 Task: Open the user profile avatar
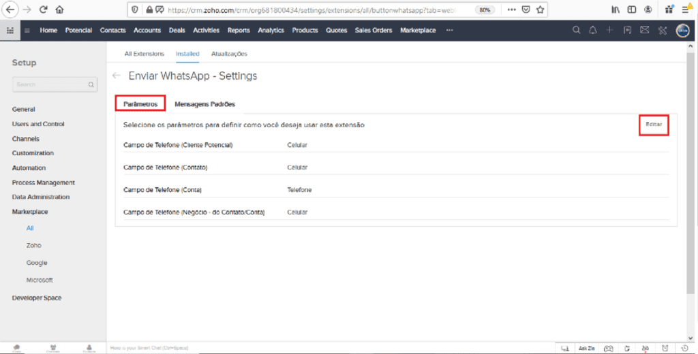[682, 31]
